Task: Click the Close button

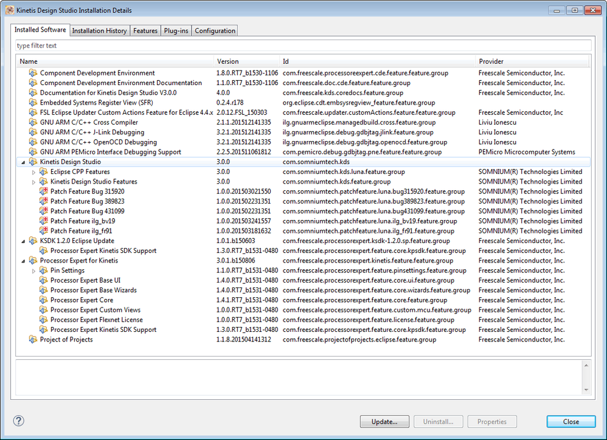Action: coord(571,421)
